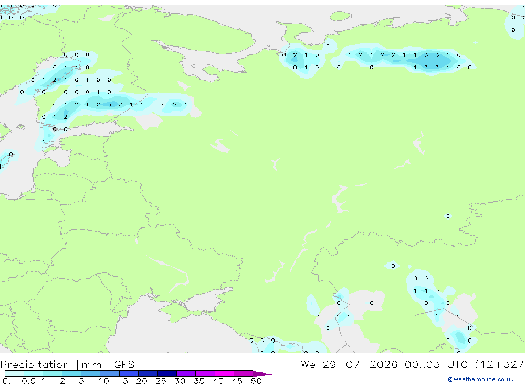The height and width of the screenshot is (384, 525).
Task: Click the legend value '50'
Action: [256, 381]
